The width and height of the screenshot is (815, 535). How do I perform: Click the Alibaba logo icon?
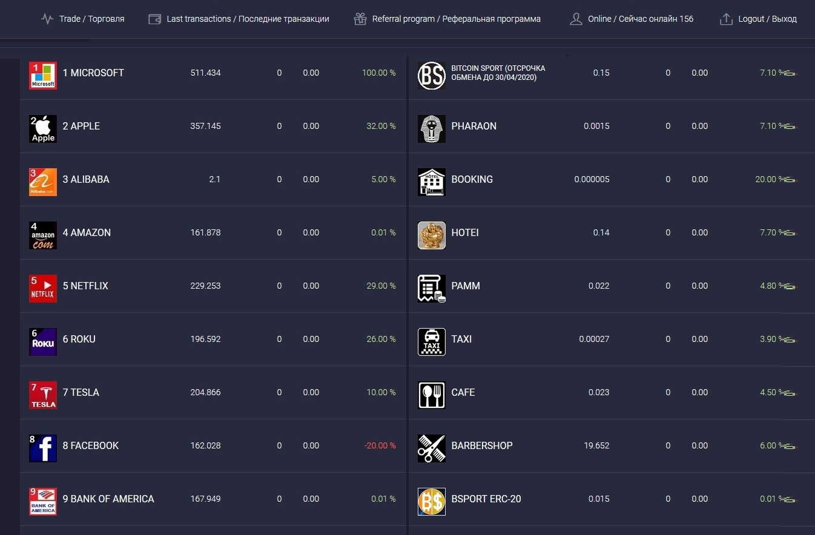point(43,182)
